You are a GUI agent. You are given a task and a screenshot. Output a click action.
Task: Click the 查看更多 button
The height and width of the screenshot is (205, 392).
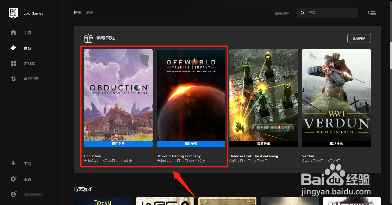pos(359,38)
